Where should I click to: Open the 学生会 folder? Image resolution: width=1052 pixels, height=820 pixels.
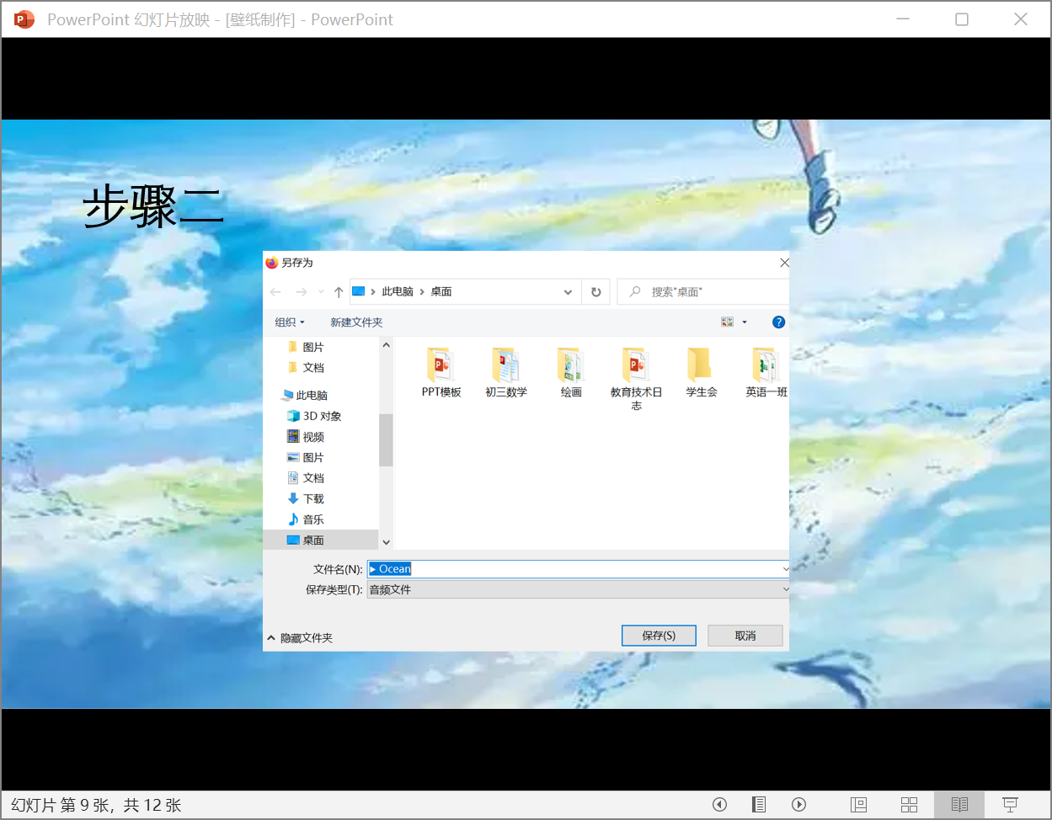702,372
